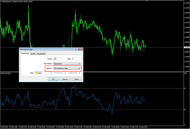Click the 1.22790 price axis label
Image resolution: width=190 pixels, height=129 pixels.
(x=187, y=57)
